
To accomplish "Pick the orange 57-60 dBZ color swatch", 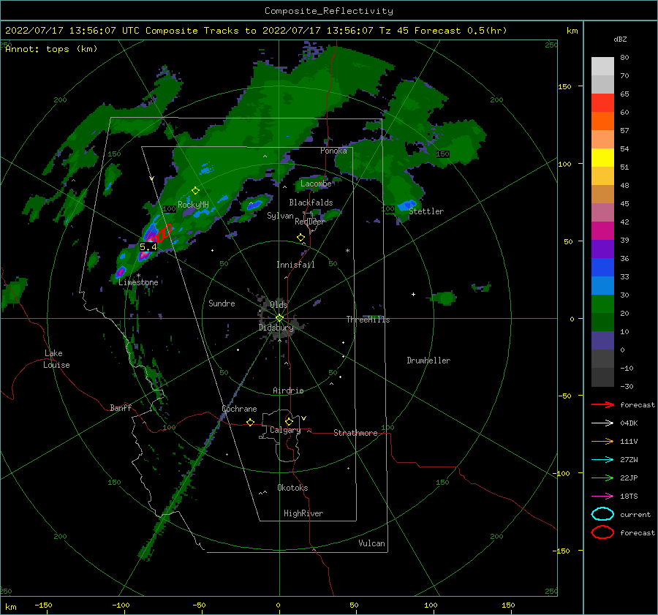I will (x=602, y=121).
